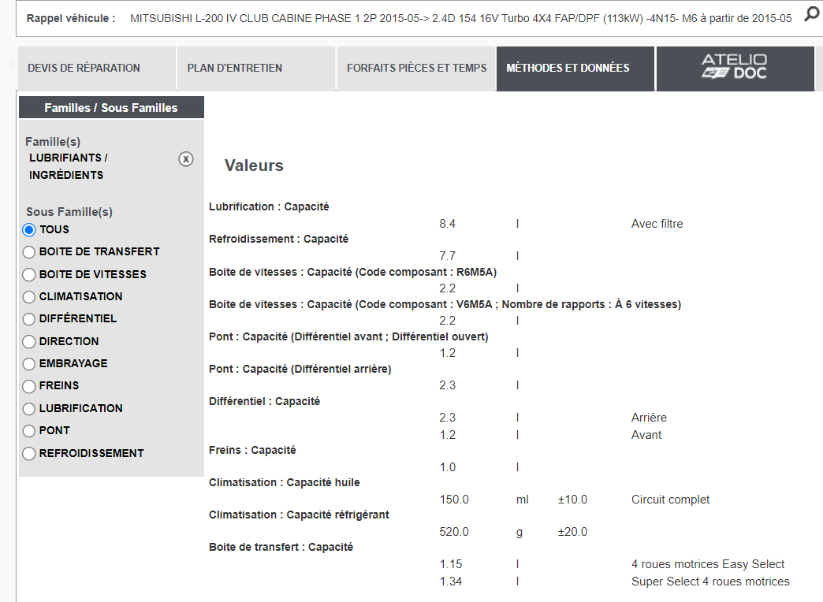This screenshot has height=602, width=823.
Task: Click the 'Climatisation : Capacité réfrigérant' title
Action: click(300, 515)
